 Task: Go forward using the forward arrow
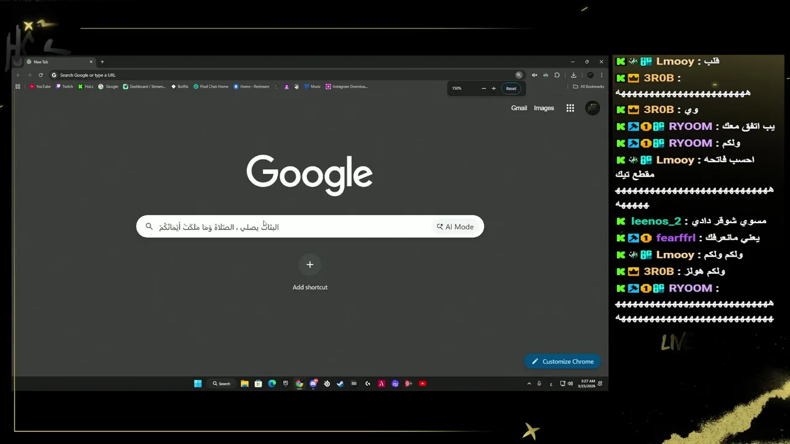[29, 75]
